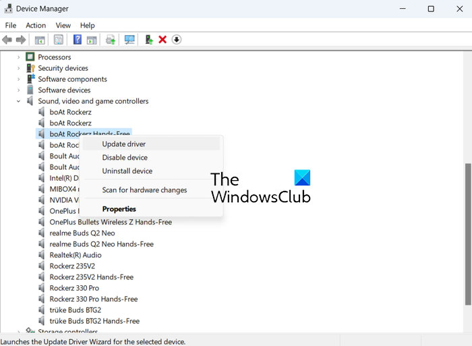Click the blue Help question-mark icon
472x346 pixels.
78,39
